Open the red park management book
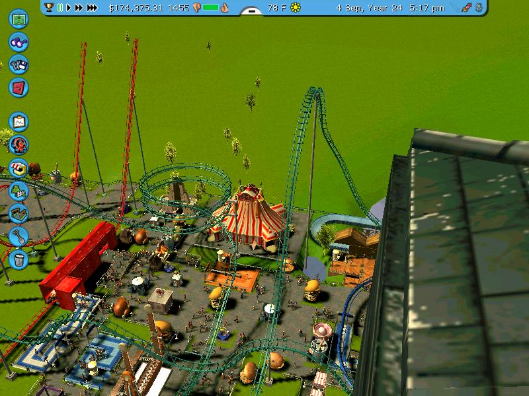 click(x=19, y=88)
